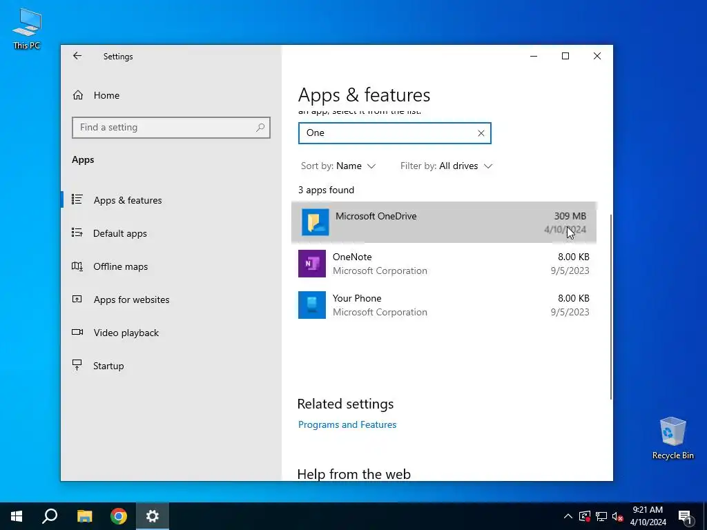Open the Sort by Name dropdown
The image size is (707, 530).
338,166
